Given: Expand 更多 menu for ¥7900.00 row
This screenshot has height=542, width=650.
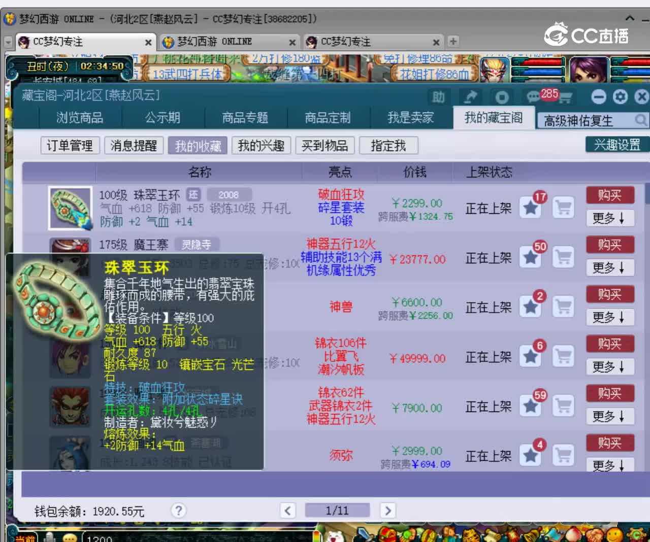Looking at the screenshot, I should pos(609,416).
